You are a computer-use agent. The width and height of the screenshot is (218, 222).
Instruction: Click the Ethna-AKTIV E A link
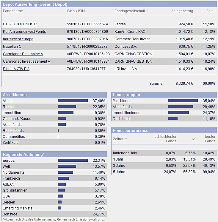click(x=16, y=69)
